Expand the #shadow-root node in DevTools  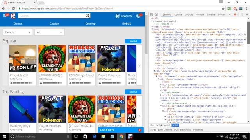coord(152,21)
